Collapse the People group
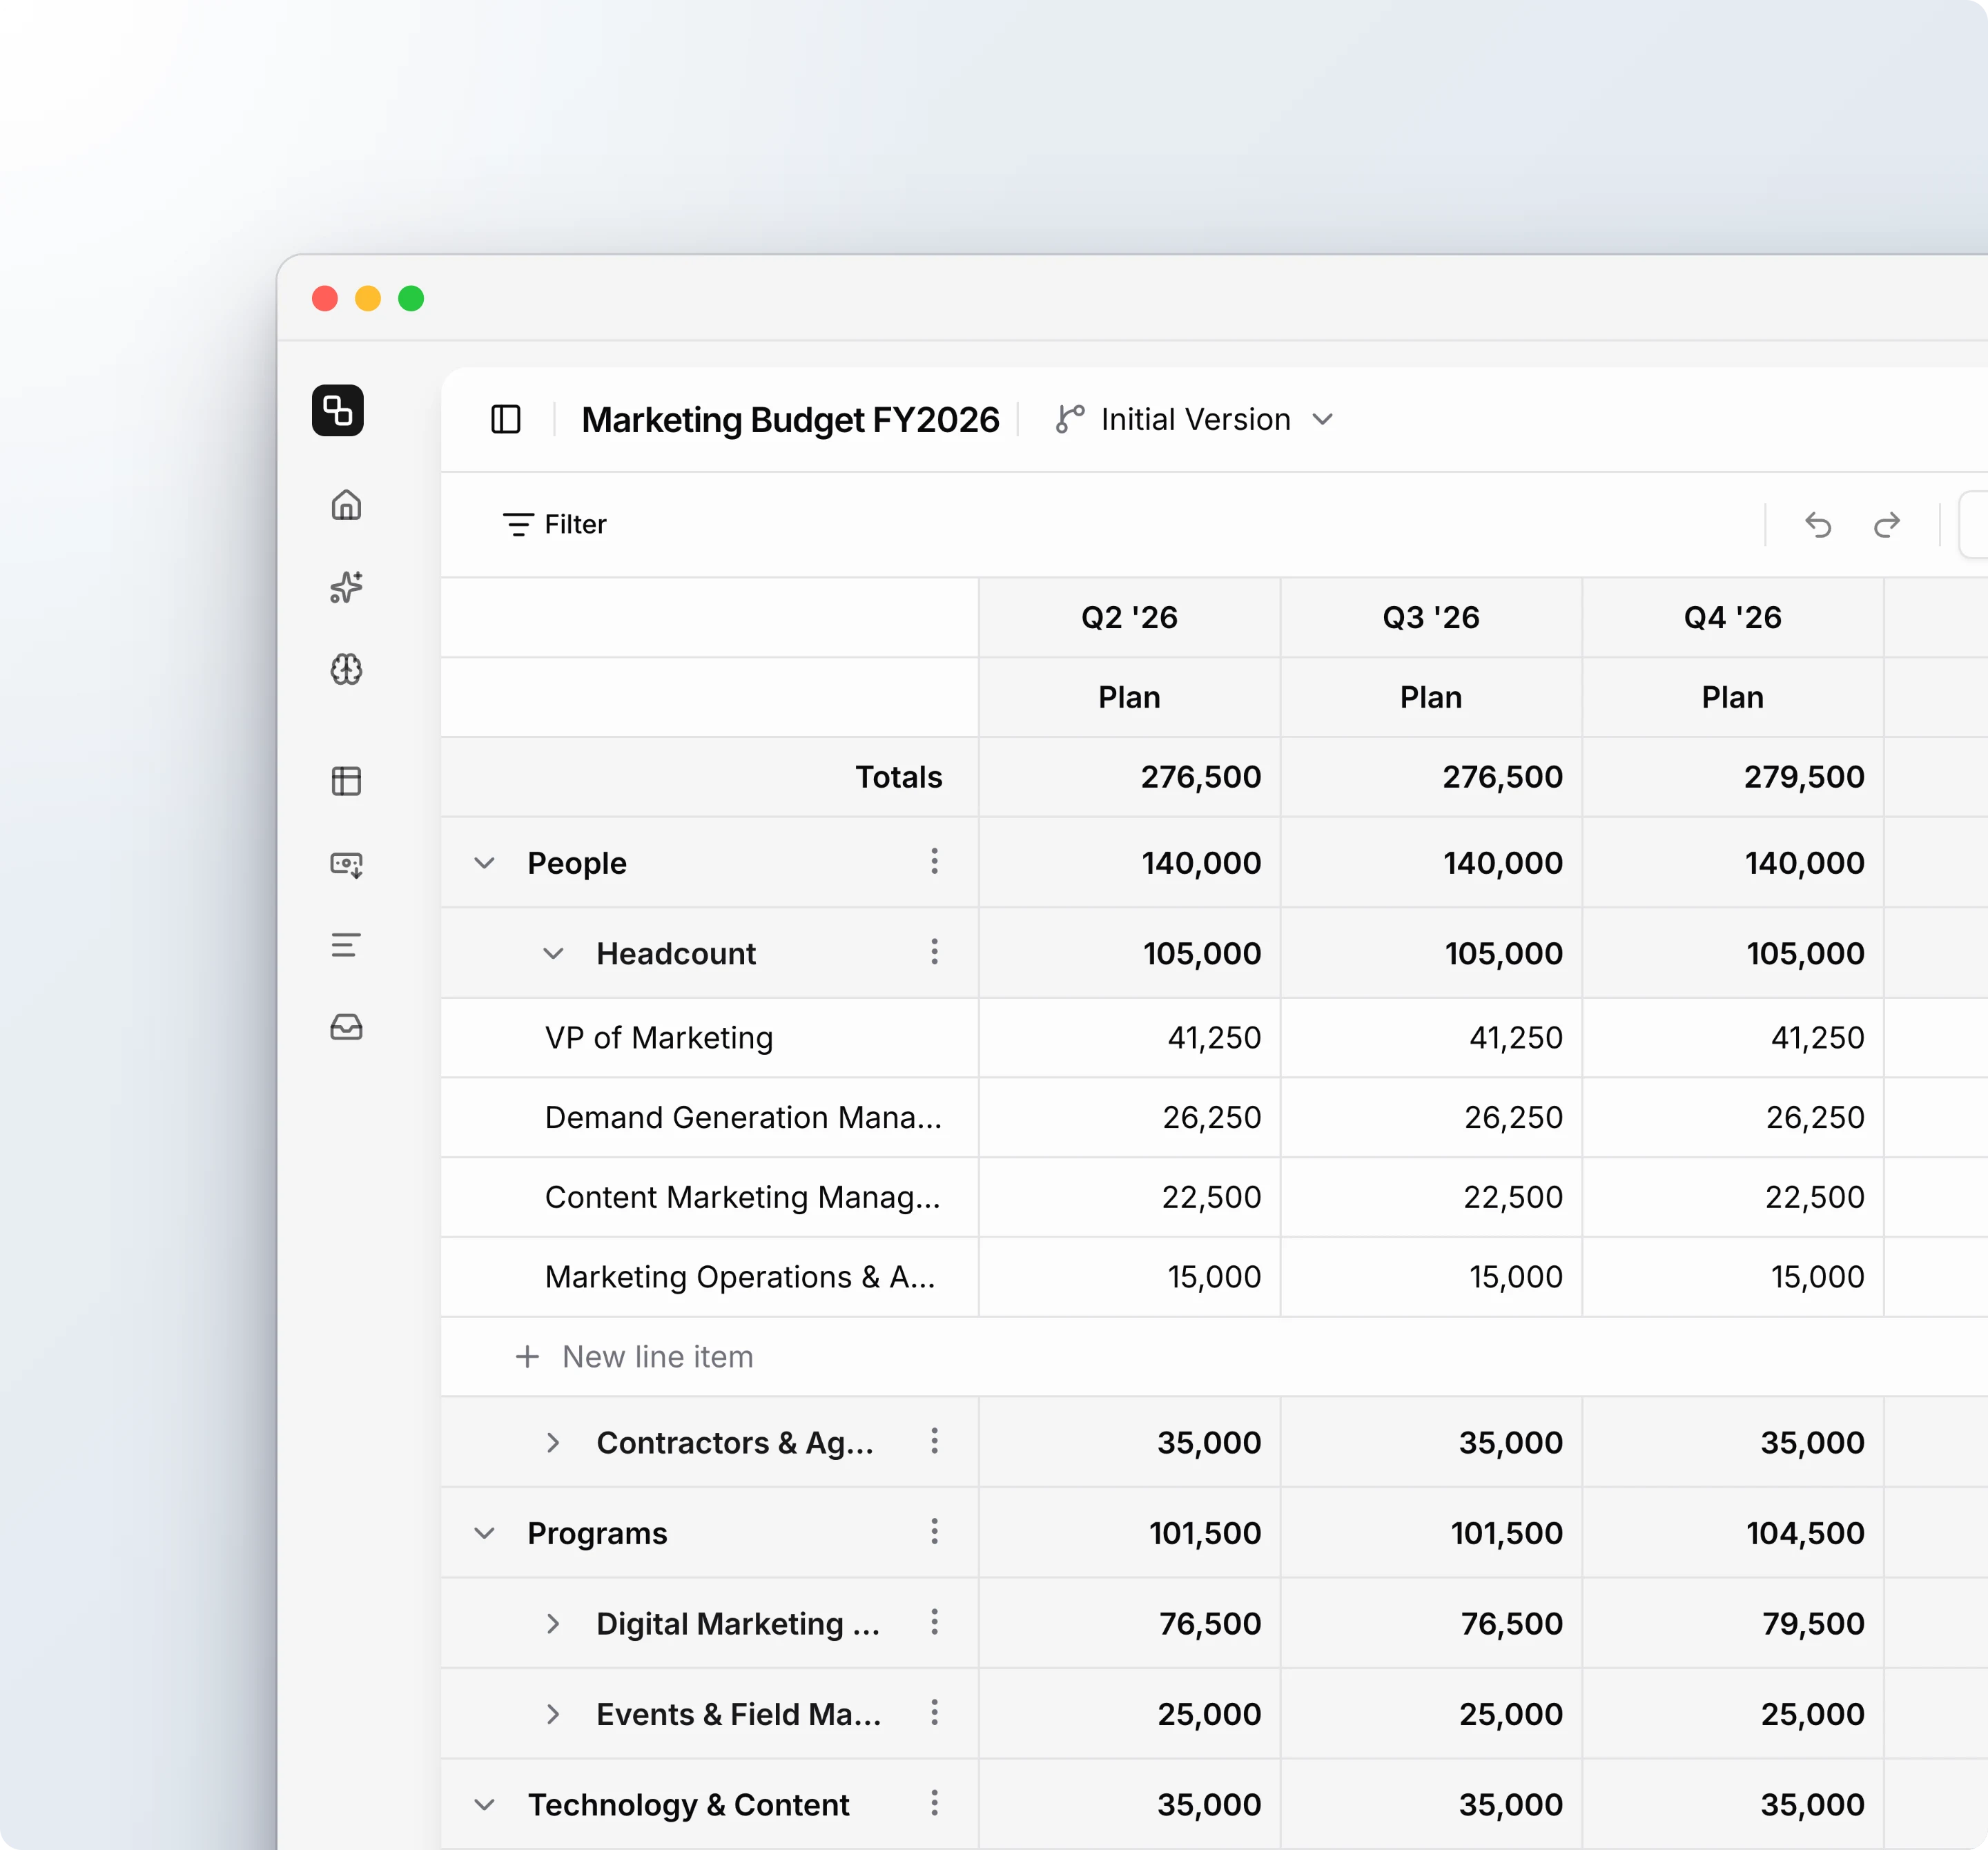 (484, 863)
